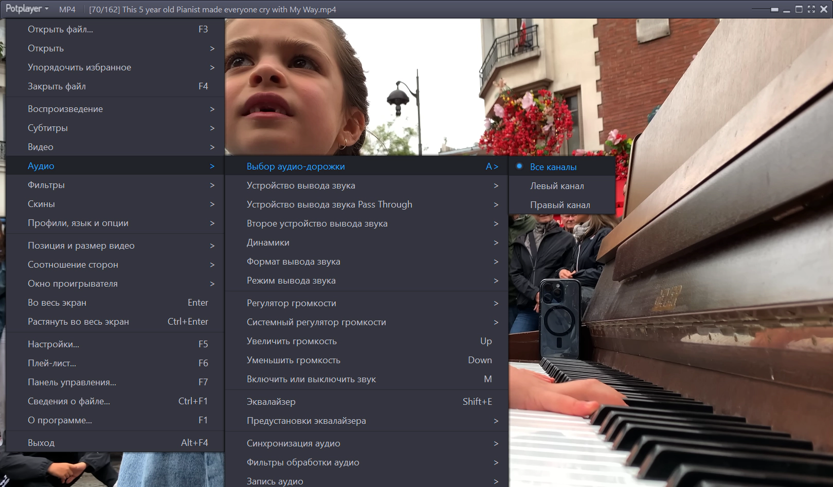The image size is (833, 487).
Task: Select the 'Все каналы' radio option
Action: [x=562, y=166]
